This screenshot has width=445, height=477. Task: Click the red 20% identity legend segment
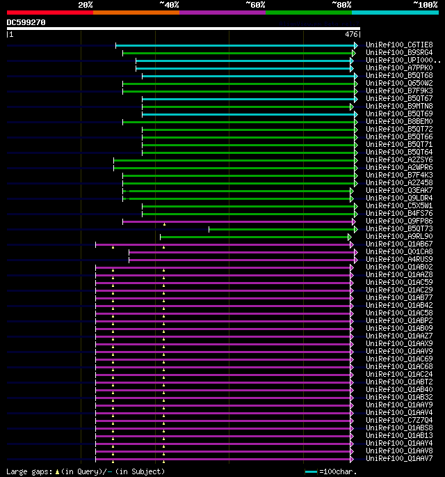[x=50, y=13]
